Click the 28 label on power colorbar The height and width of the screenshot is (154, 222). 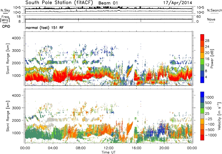207,41
